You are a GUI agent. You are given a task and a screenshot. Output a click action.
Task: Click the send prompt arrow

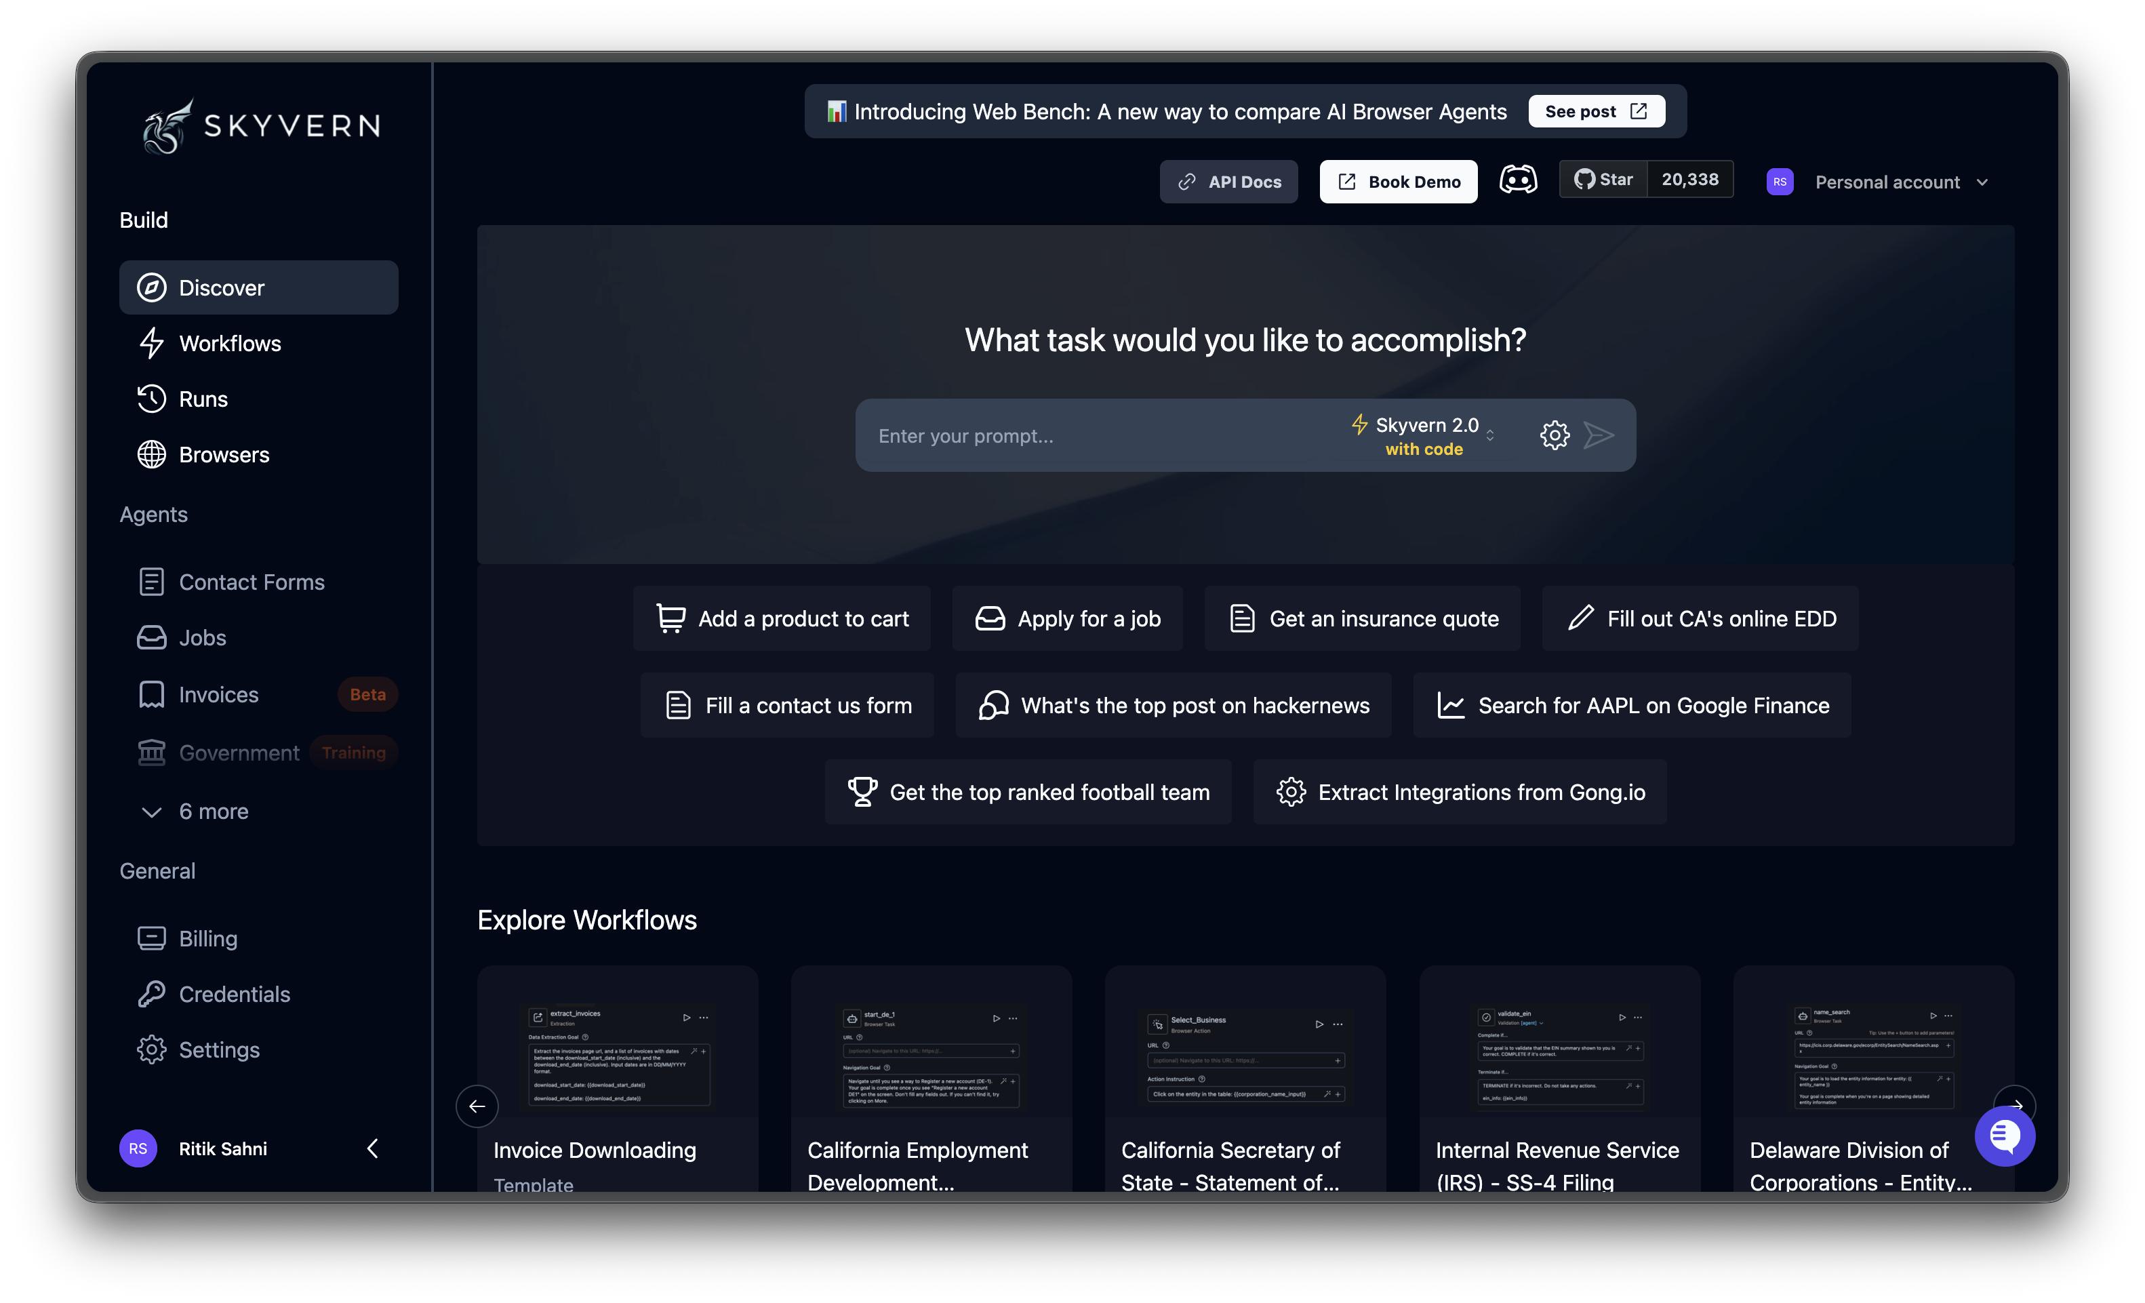coord(1600,435)
